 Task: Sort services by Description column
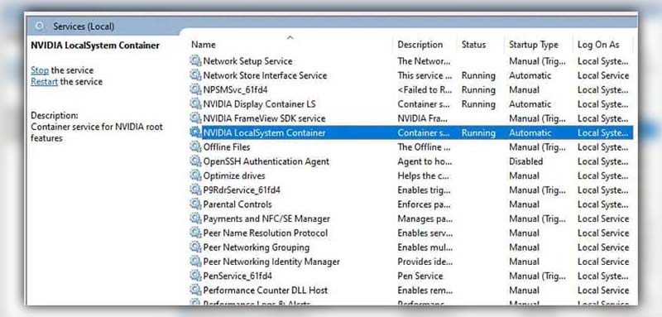click(420, 45)
